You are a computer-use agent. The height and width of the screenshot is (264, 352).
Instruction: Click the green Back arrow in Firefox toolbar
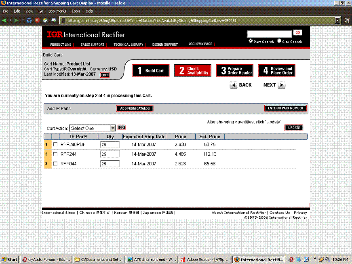[4, 21]
